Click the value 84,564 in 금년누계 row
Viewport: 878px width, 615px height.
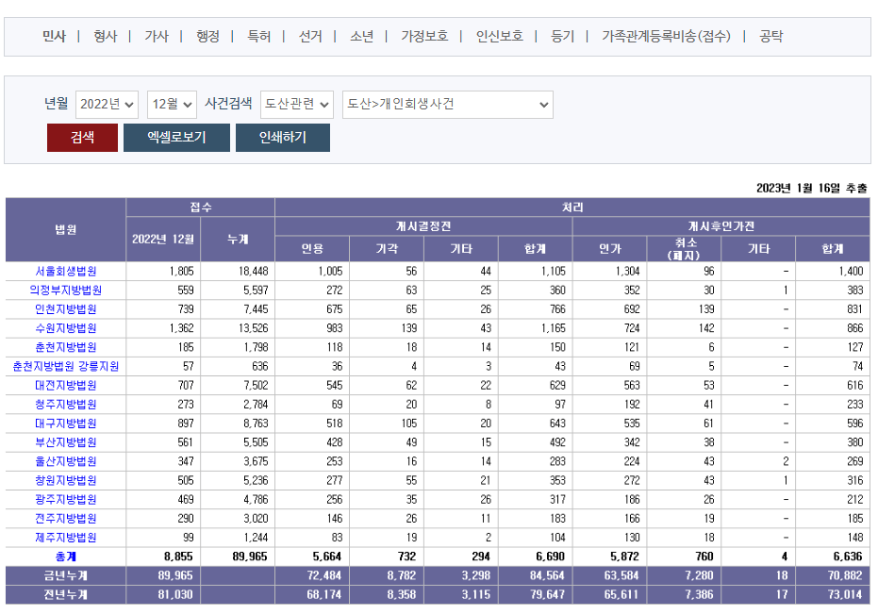tap(547, 575)
